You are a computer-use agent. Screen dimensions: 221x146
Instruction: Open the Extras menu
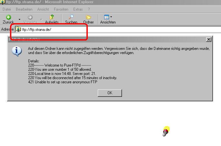tap(78, 9)
